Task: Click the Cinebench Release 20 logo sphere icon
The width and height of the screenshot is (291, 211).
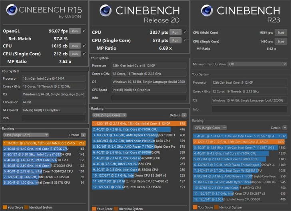Action: tap(106, 10)
